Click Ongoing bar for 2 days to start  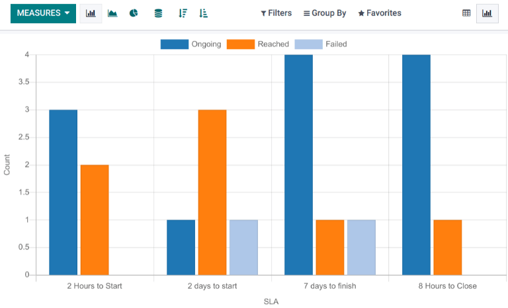coord(181,247)
